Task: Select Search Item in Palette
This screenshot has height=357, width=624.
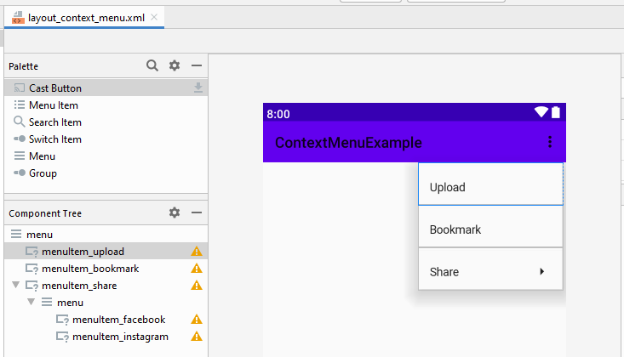Action: pyautogui.click(x=106, y=122)
